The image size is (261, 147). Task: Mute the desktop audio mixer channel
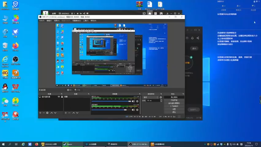133,110
